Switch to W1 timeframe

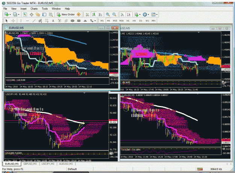click(x=147, y=21)
